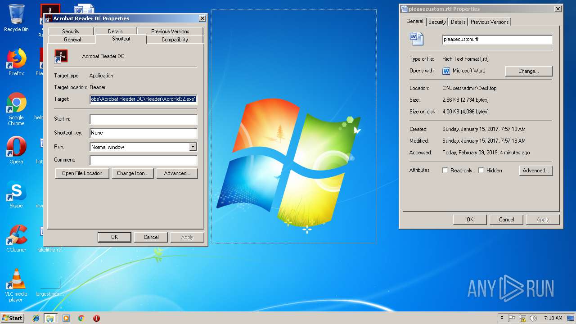Open Chrome from the taskbar
The width and height of the screenshot is (576, 324).
pyautogui.click(x=81, y=318)
